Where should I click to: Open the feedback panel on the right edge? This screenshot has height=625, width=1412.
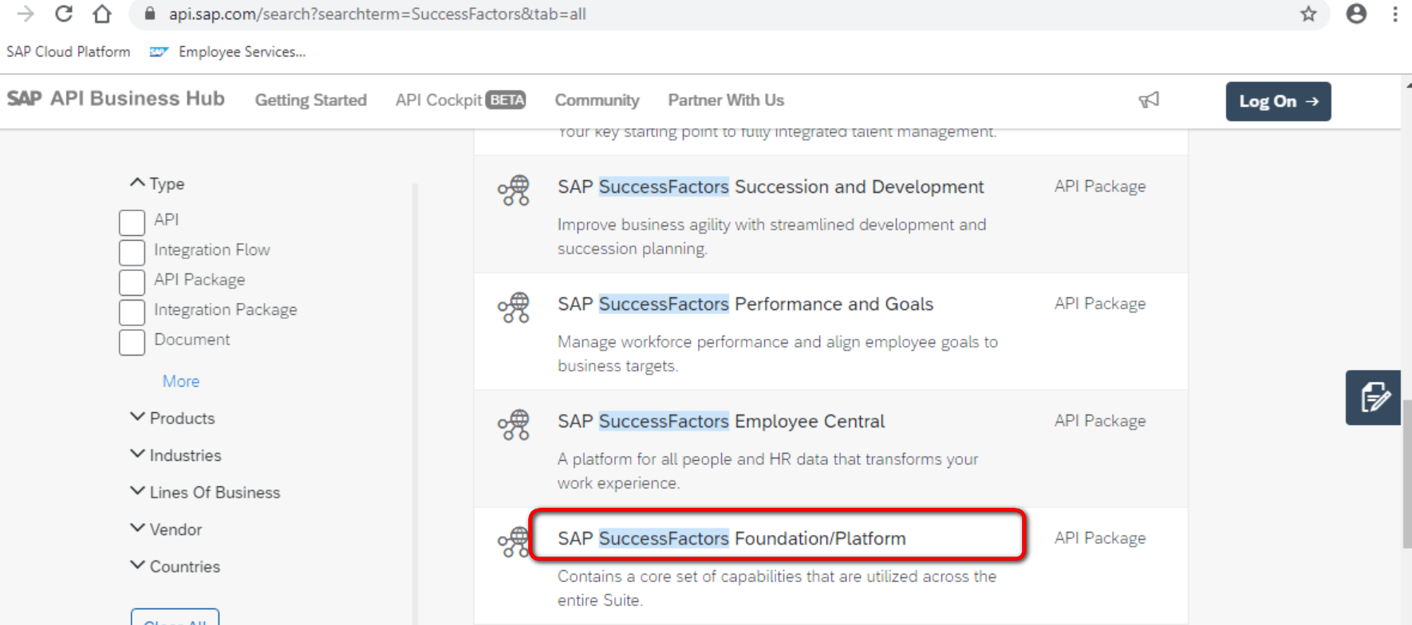pyautogui.click(x=1372, y=397)
